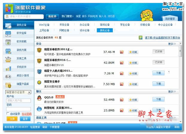Image resolution: width=186 pixels, height=134 pixels.
Task: Switch to the 设计必备 tab
Action: coord(84,31)
